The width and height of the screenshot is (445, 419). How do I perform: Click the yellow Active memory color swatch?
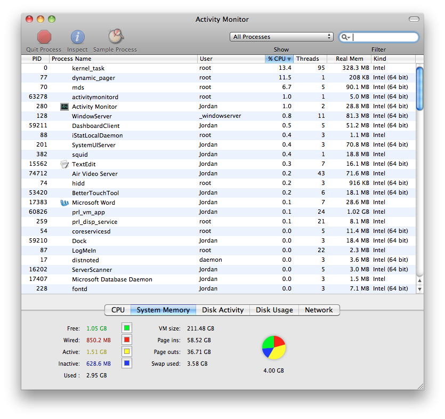pyautogui.click(x=127, y=351)
